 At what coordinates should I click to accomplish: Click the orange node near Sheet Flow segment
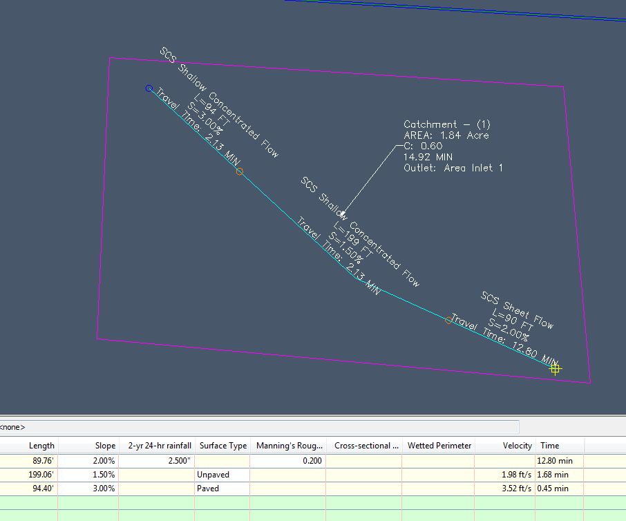[x=448, y=320]
